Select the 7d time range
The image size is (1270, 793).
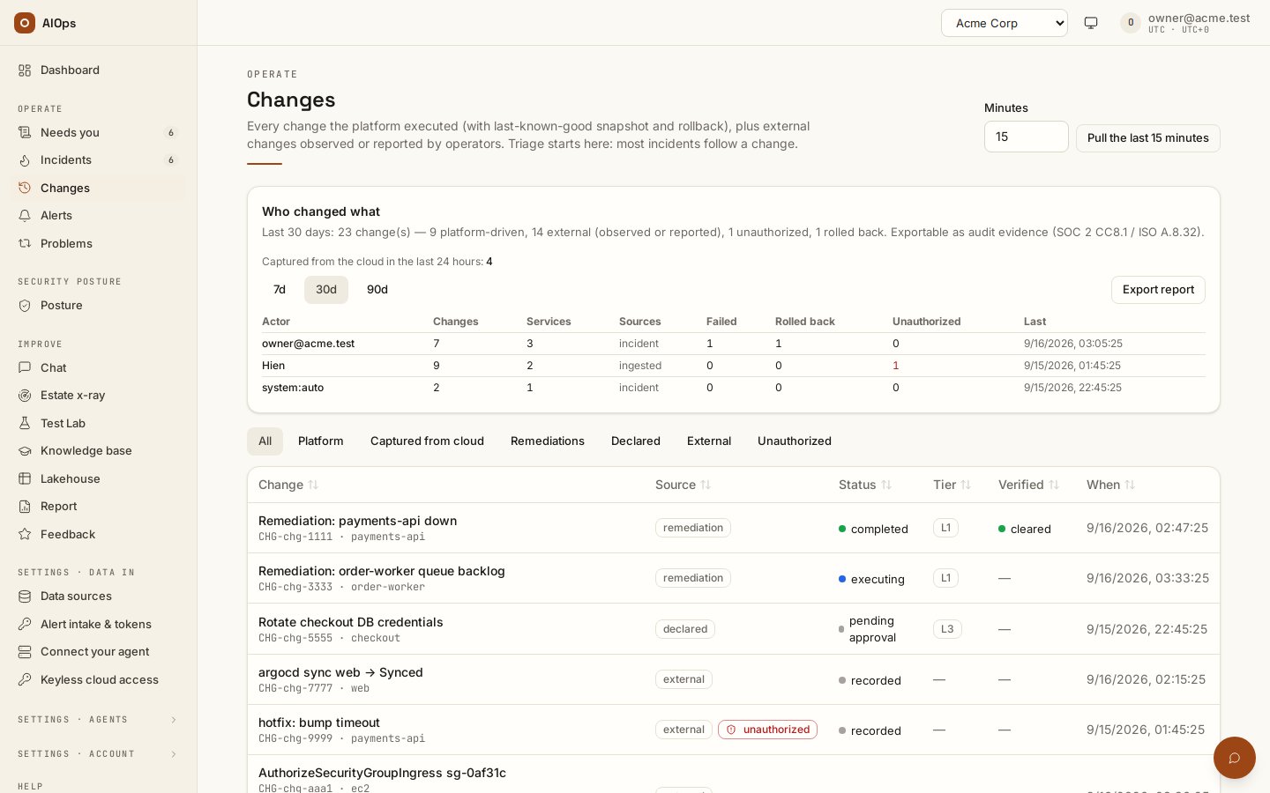280,290
